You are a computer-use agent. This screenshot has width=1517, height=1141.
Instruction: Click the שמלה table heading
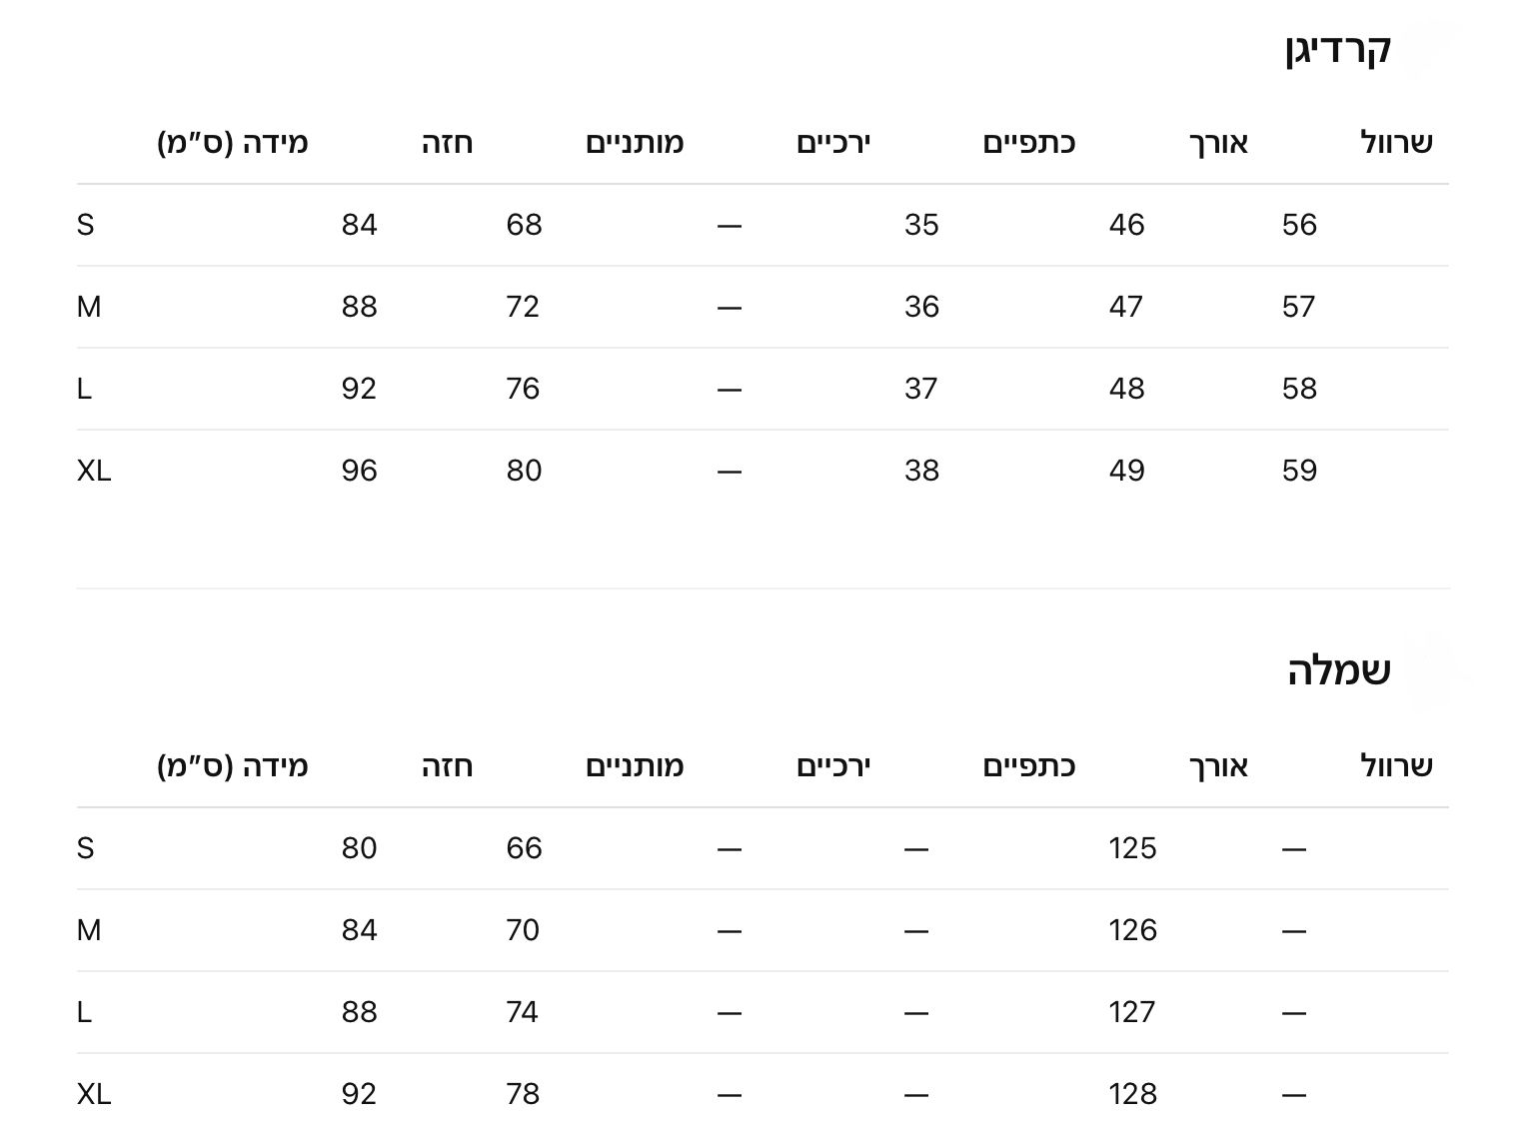coord(1338,671)
